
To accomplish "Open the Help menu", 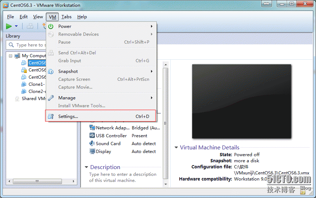I will click(82, 17).
